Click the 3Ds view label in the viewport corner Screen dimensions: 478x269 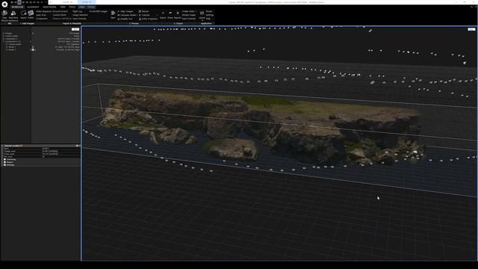tap(471, 29)
